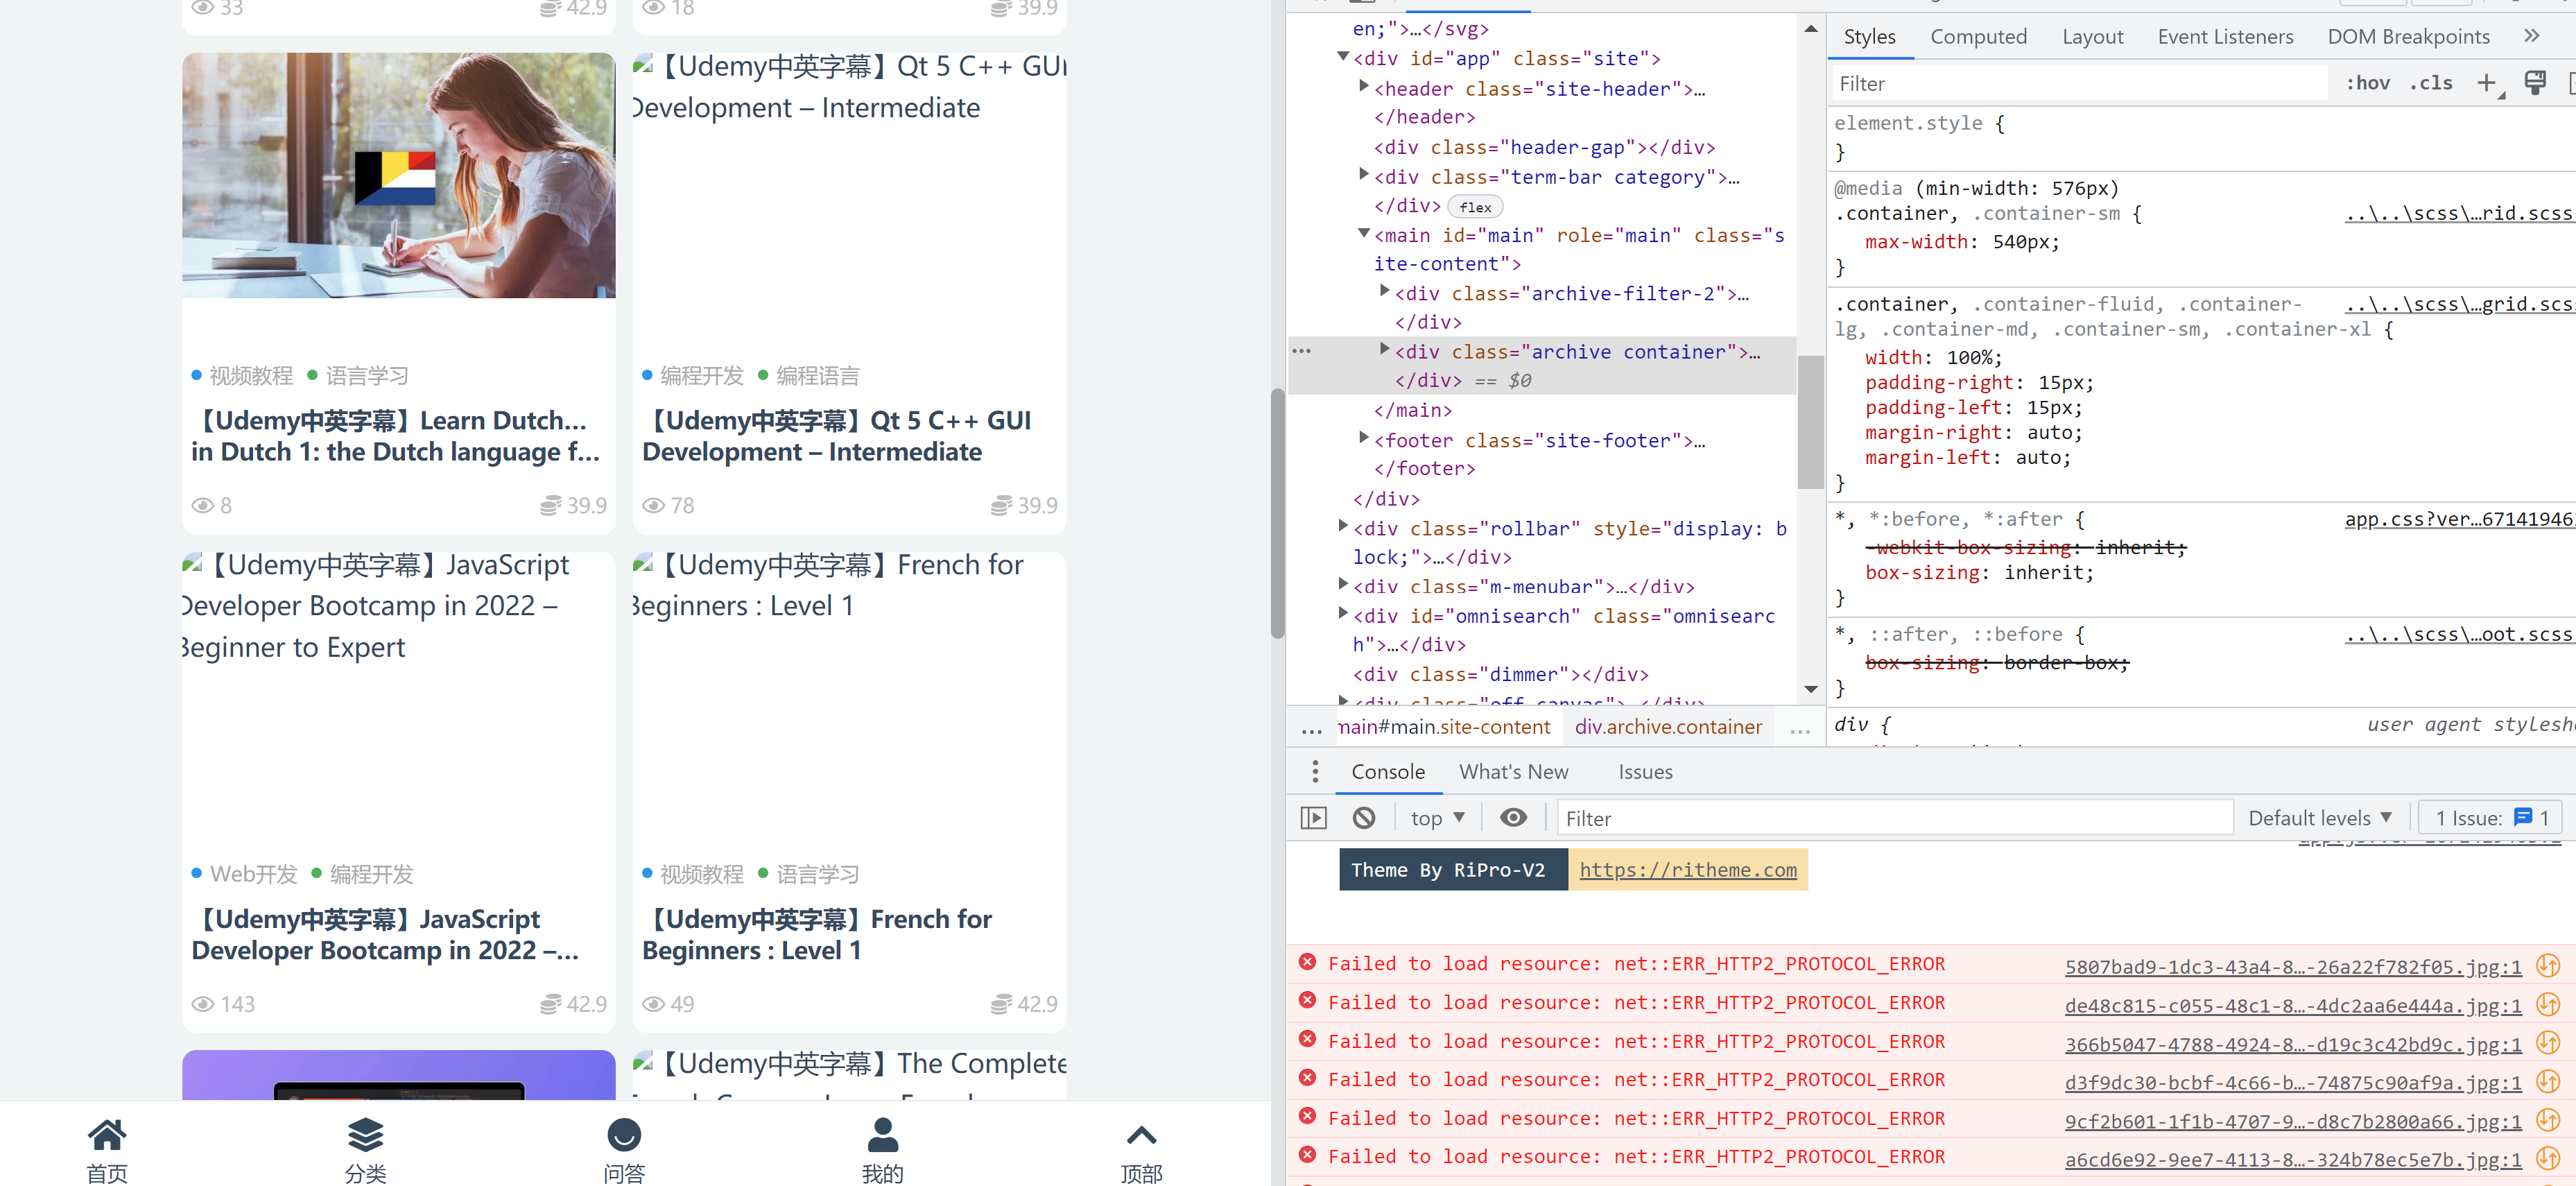Open the 我的 user profile icon
2576x1186 pixels.
pyautogui.click(x=882, y=1135)
